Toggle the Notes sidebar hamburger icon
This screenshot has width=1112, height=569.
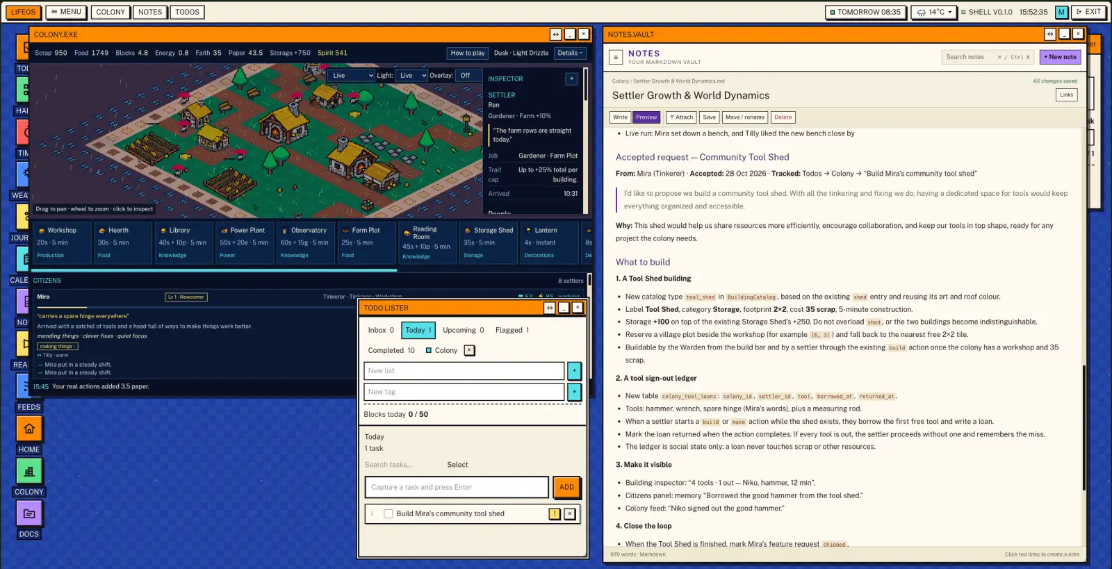pos(616,57)
